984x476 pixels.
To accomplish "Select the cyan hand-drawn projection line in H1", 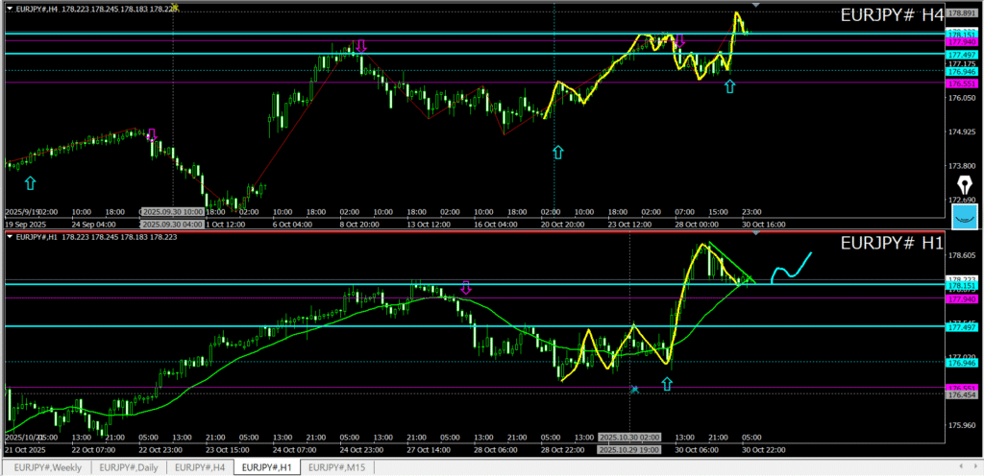I will point(791,267).
